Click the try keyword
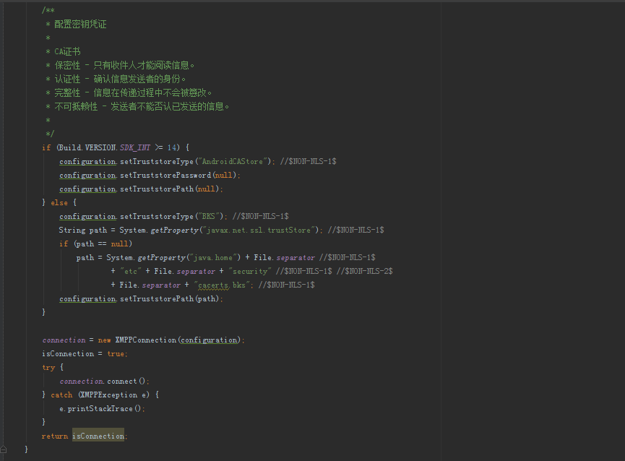 click(48, 367)
